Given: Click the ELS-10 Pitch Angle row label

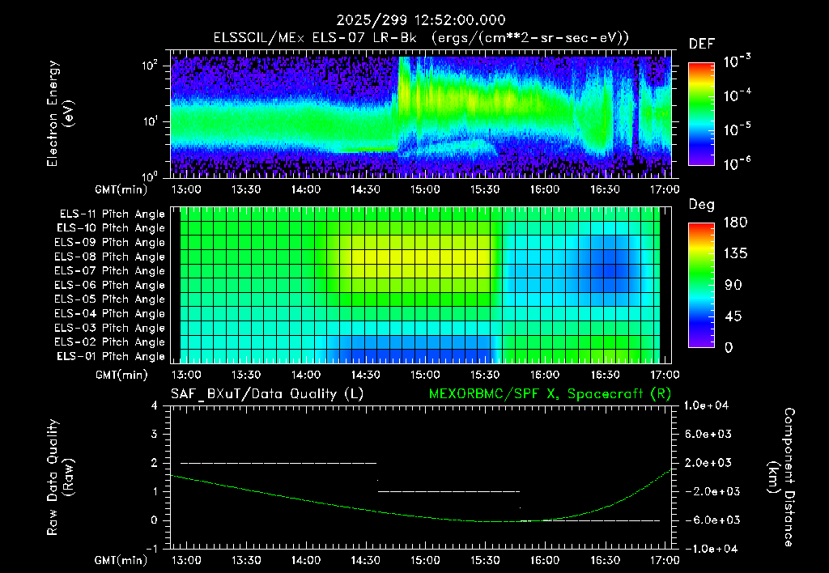Looking at the screenshot, I should pyautogui.click(x=111, y=228).
